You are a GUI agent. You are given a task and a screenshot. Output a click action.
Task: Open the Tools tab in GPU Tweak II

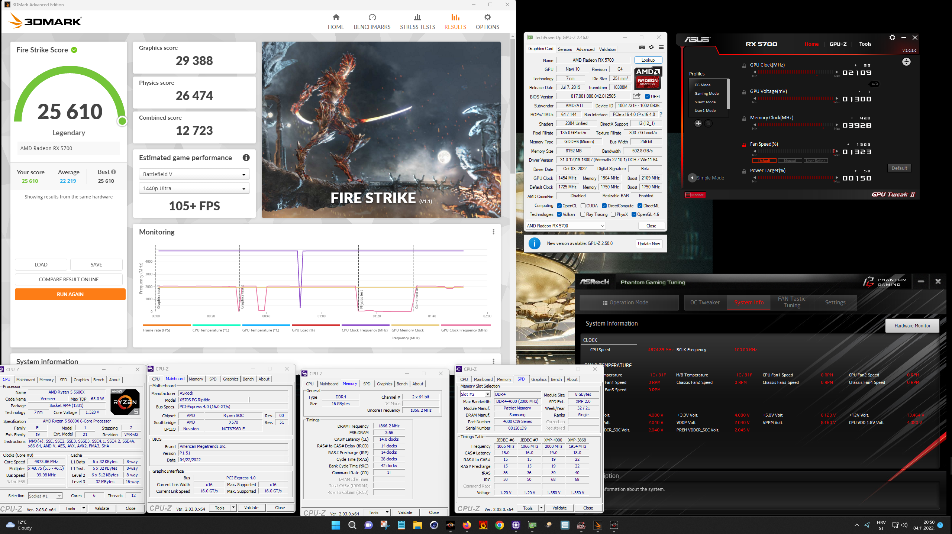tap(865, 44)
